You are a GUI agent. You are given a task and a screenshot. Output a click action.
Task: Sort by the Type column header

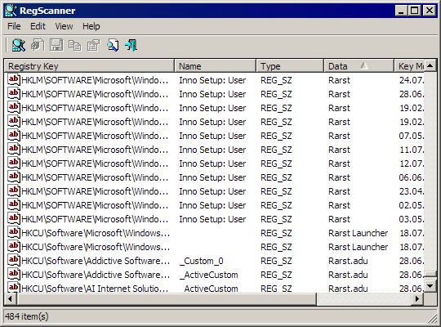(x=290, y=66)
